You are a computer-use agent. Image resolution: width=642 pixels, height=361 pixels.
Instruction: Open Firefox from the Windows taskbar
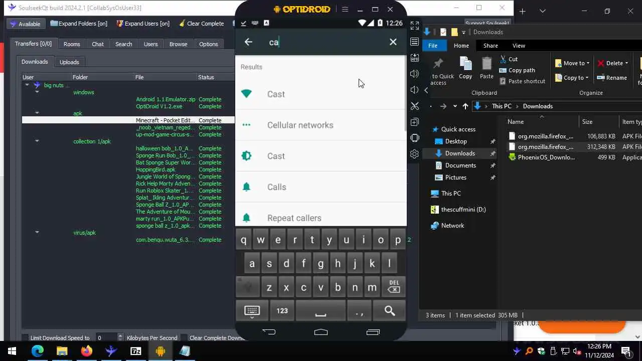87,351
